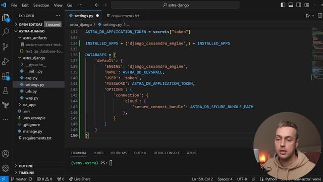Show hidden menu items ellipsis

tap(80, 5)
